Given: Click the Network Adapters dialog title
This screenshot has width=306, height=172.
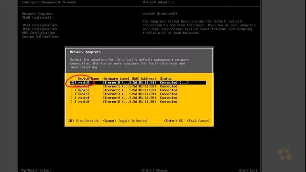Looking at the screenshot, I should point(86,52).
